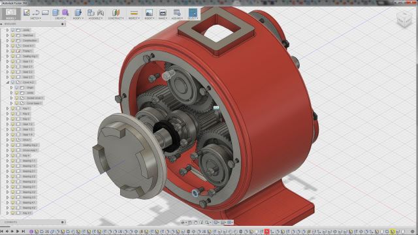Select Sealing ring:2 in browser tree
Screen dimensions: 418x235
[x=30, y=145]
